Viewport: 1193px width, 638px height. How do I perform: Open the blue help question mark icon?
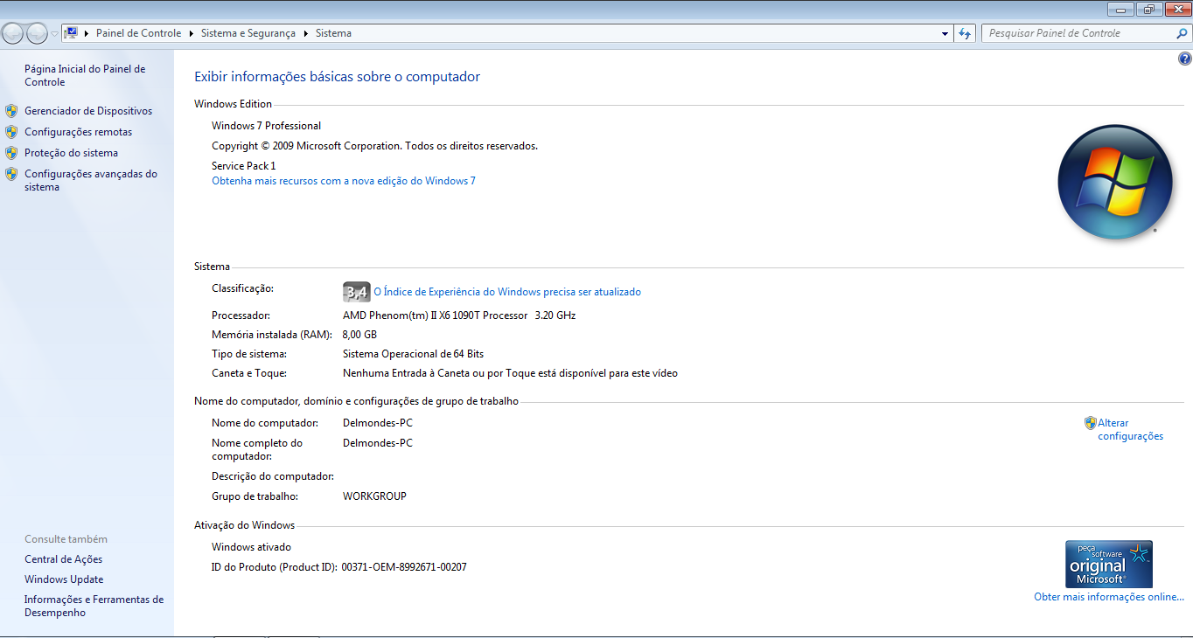[1184, 59]
